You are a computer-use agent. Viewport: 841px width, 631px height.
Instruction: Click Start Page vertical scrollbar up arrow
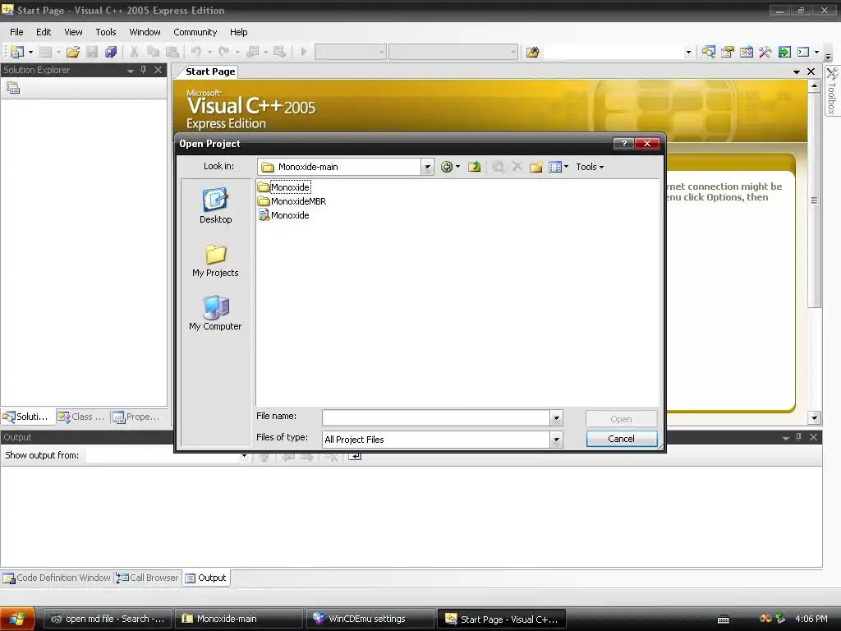click(x=814, y=85)
